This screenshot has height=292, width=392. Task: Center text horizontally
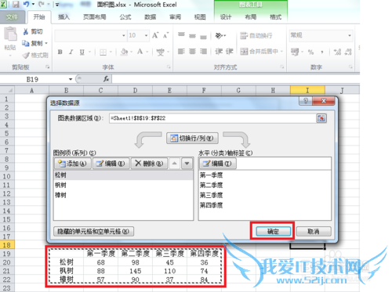pyautogui.click(x=192, y=52)
